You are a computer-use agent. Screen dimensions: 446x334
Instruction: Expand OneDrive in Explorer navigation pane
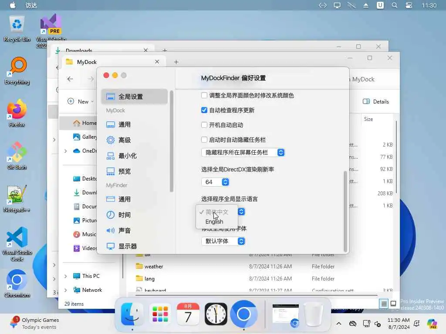[x=66, y=151]
